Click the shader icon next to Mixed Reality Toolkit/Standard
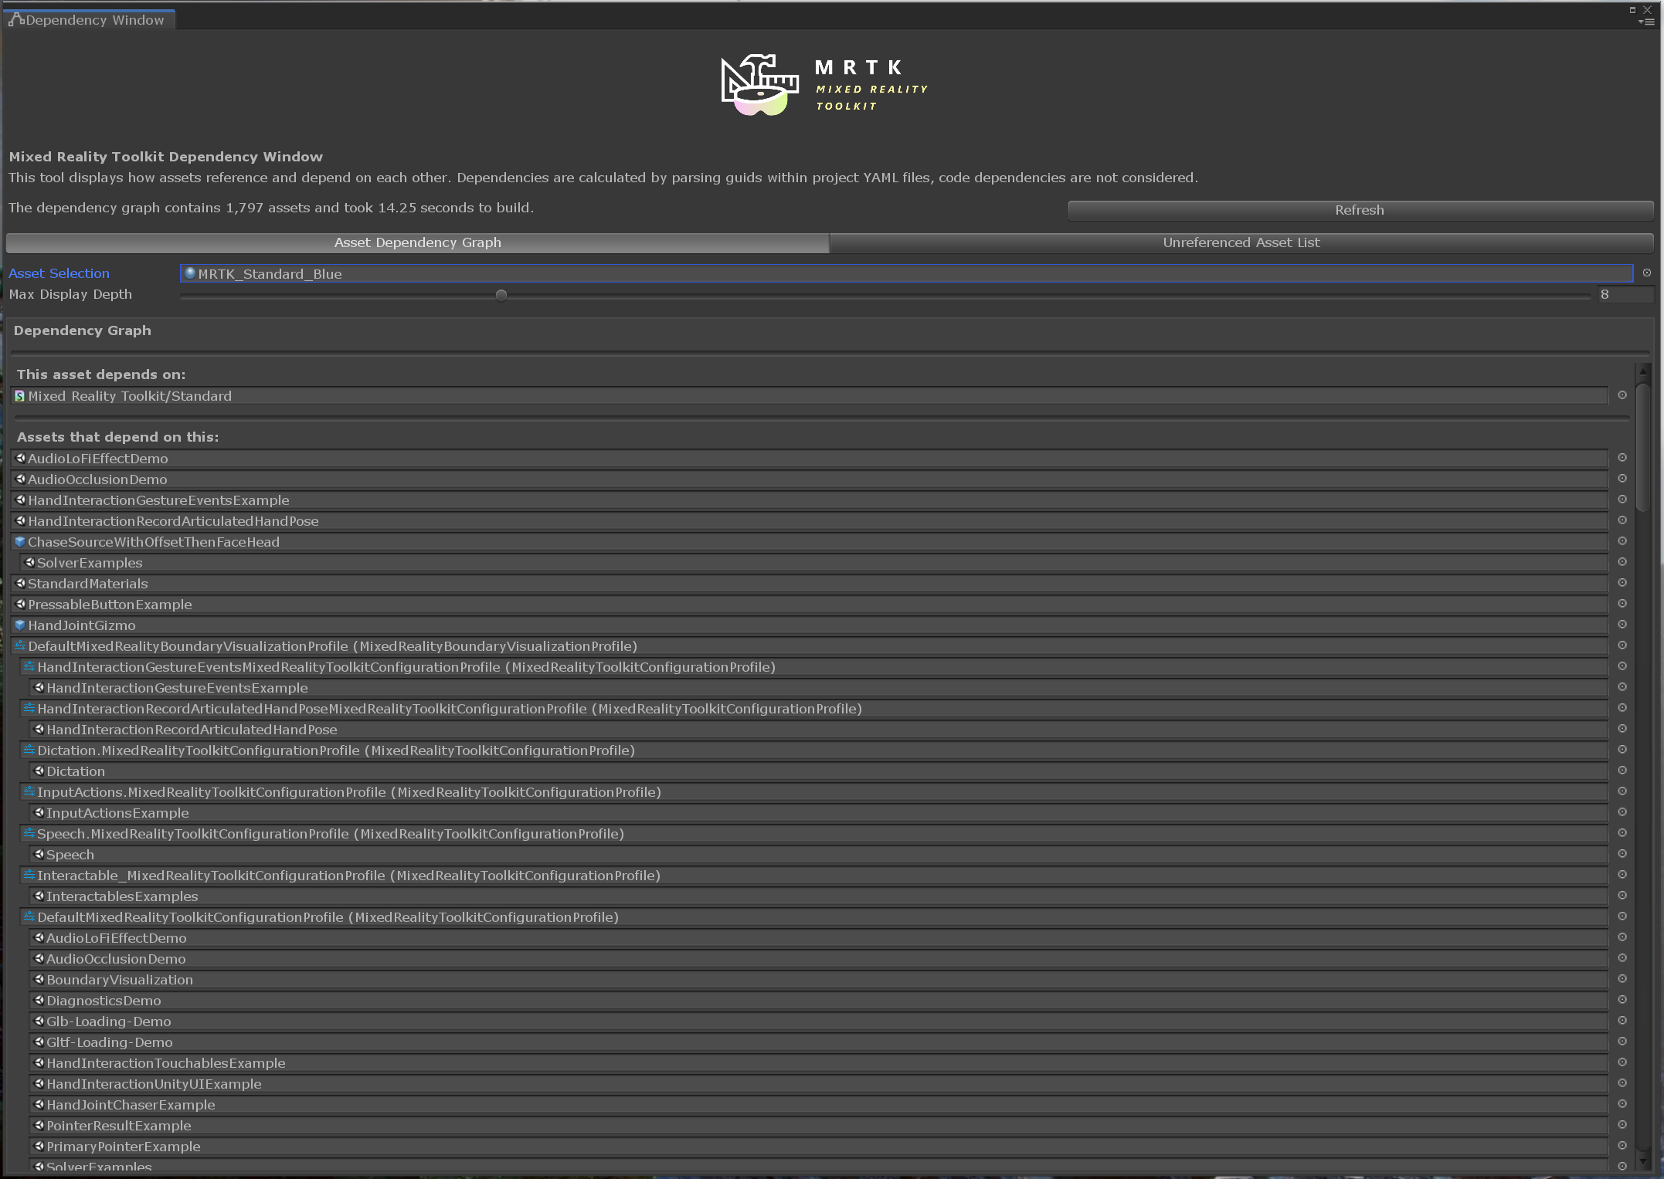This screenshot has width=1664, height=1179. 20,396
